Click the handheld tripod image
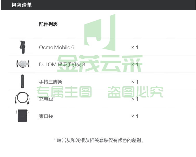 (22, 81)
